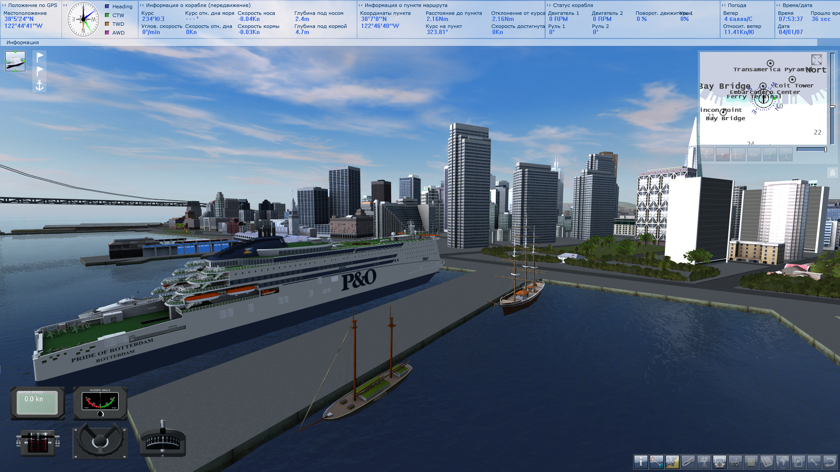Viewport: 840px width, 472px height.
Task: Click the GPS latitude '38°5'24"N'
Action: (19, 19)
